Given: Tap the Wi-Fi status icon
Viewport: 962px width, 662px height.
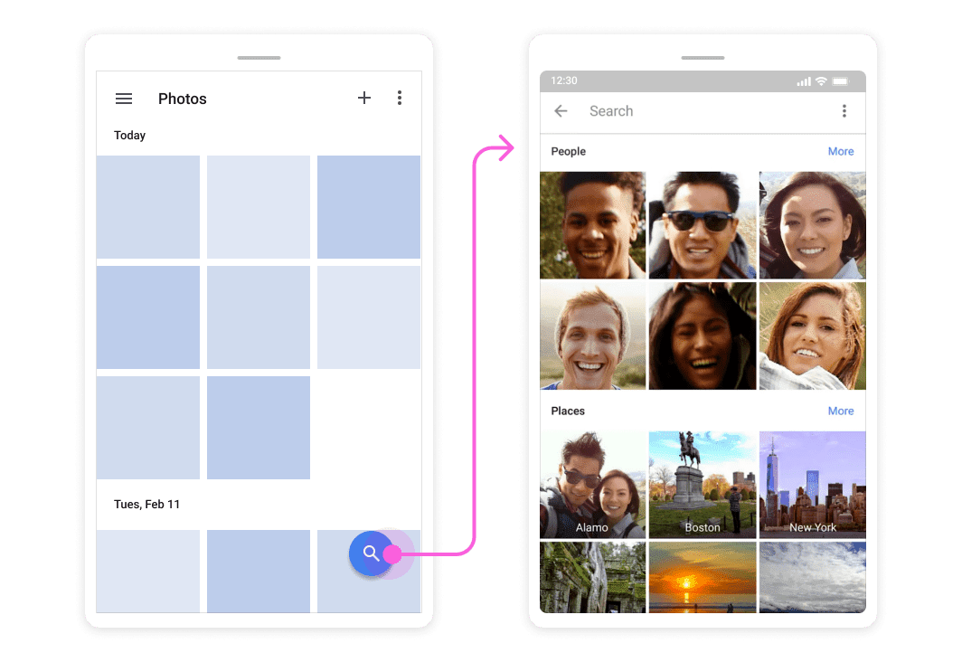Looking at the screenshot, I should [821, 81].
